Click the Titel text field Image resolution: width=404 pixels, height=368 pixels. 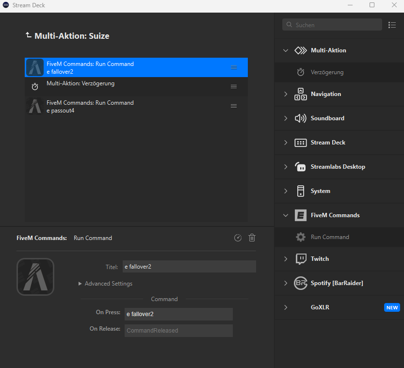[189, 267]
